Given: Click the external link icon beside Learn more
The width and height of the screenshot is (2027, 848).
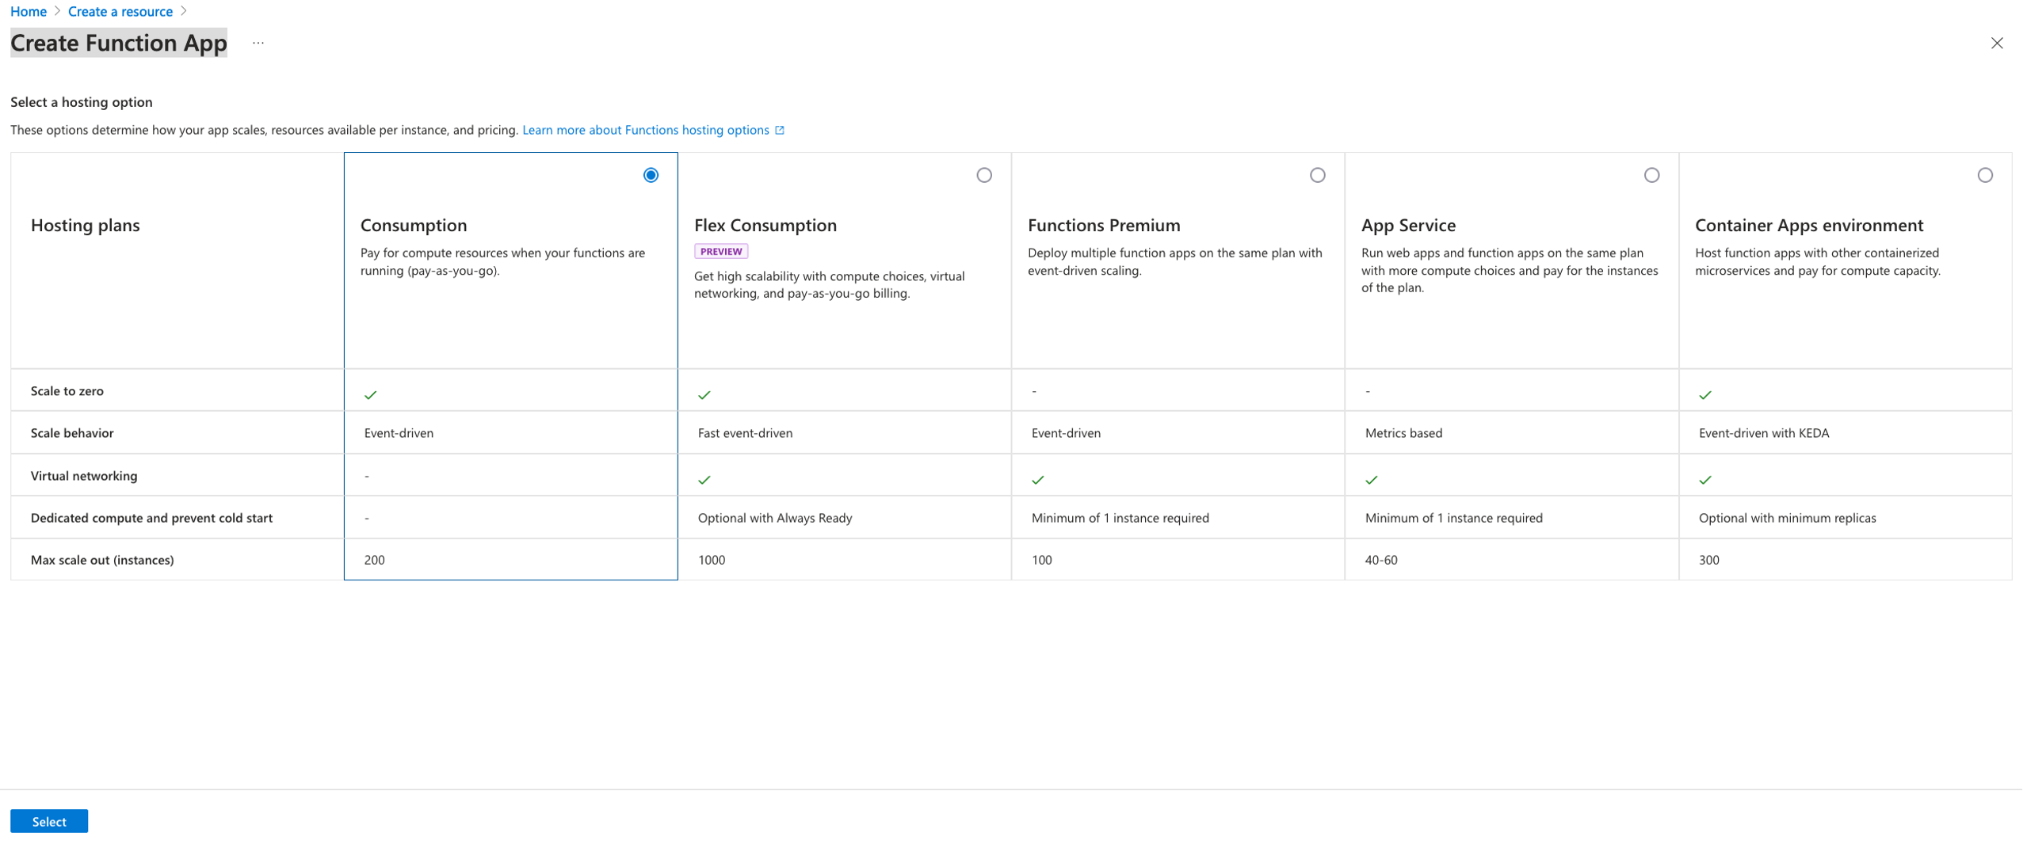Looking at the screenshot, I should pos(780,131).
